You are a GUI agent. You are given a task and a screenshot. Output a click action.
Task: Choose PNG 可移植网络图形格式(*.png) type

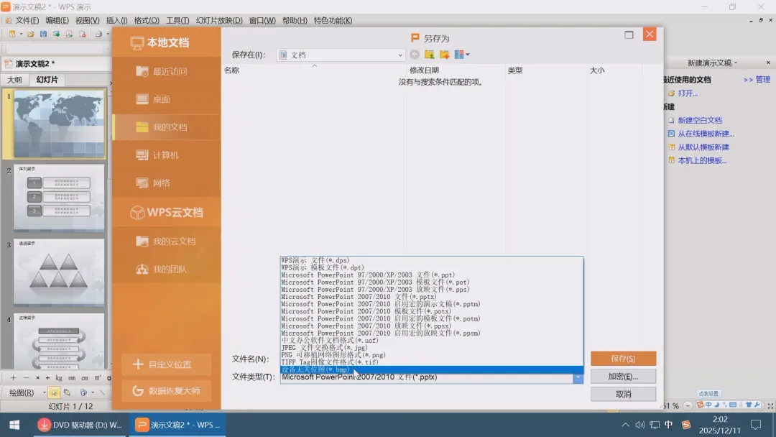tap(432, 355)
